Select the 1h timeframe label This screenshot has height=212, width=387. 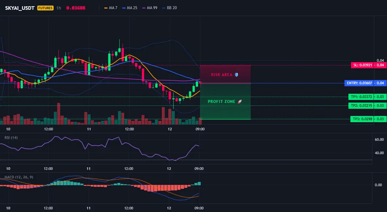[59, 8]
